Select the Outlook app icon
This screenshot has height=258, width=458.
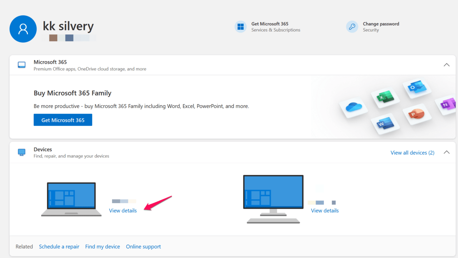(x=417, y=87)
